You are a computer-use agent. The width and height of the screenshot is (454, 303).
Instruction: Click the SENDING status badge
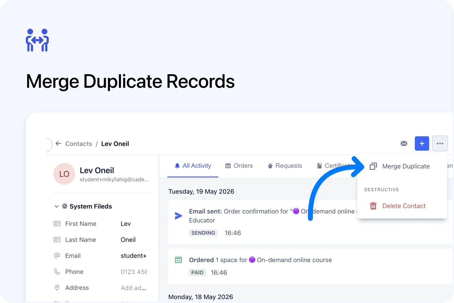click(x=203, y=233)
